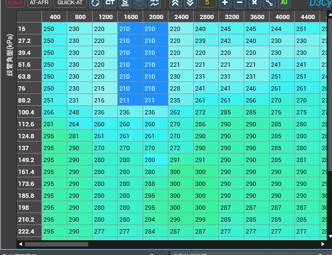Click the interpolate link icon
Screen dimensions: 332x255
click(x=269, y=3)
